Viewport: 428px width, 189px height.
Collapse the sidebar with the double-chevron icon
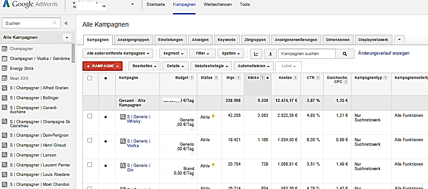coord(66,23)
